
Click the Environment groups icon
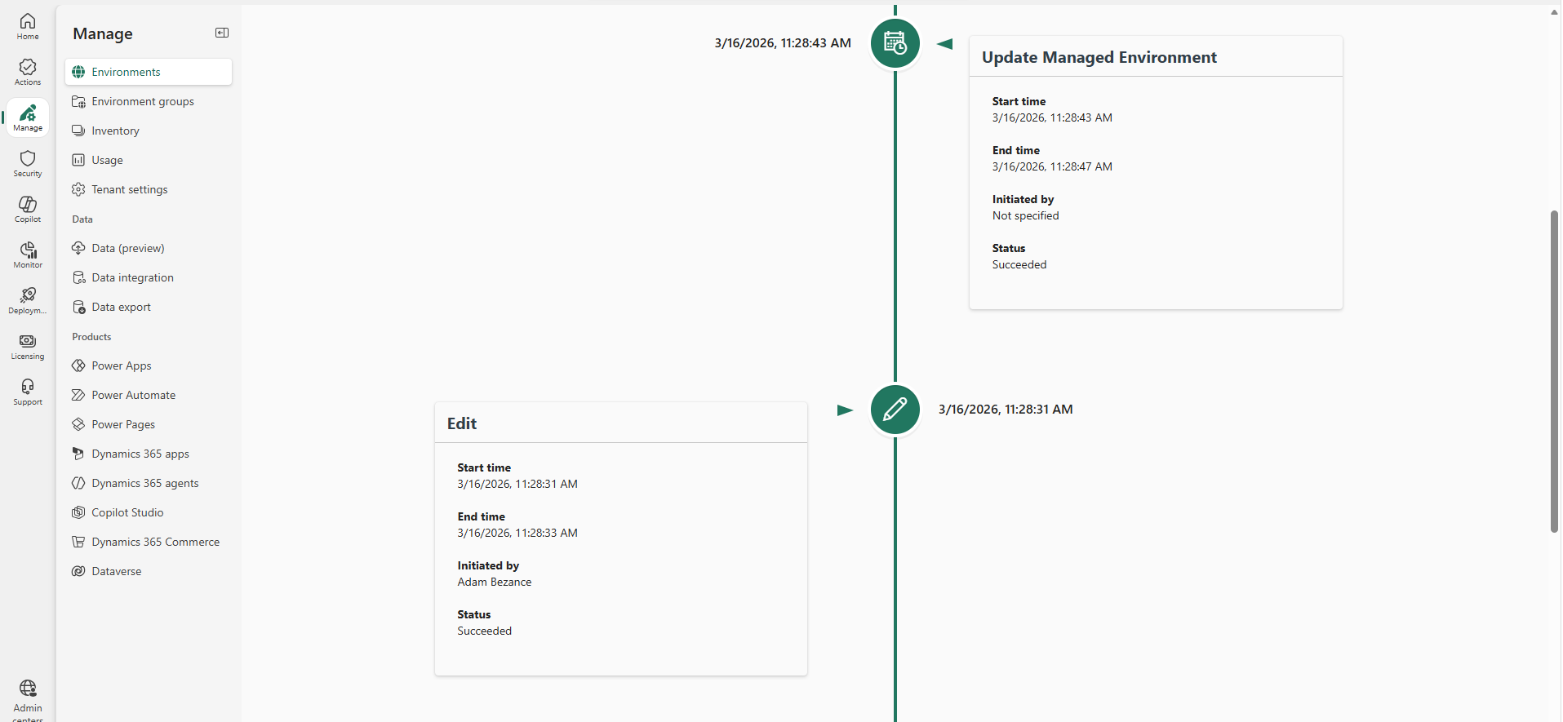(x=78, y=101)
